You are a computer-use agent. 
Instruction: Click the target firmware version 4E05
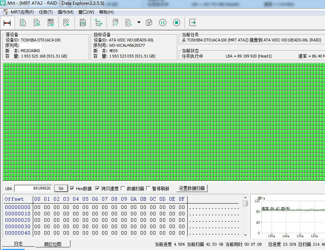click(x=113, y=51)
